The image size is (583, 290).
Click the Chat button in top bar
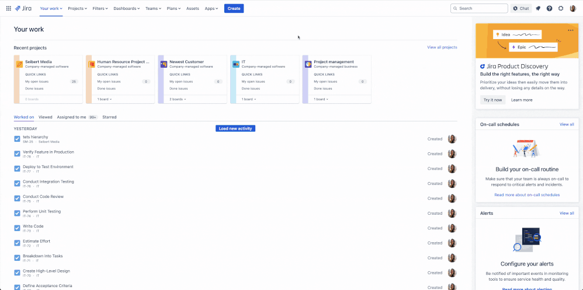point(521,9)
